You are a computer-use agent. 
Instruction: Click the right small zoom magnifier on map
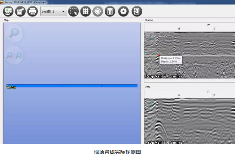pos(19,55)
